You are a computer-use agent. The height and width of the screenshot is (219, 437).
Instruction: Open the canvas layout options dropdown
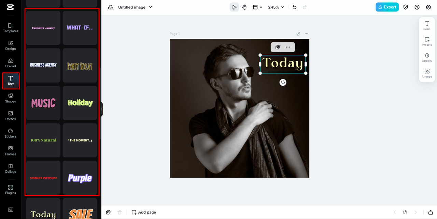click(257, 7)
